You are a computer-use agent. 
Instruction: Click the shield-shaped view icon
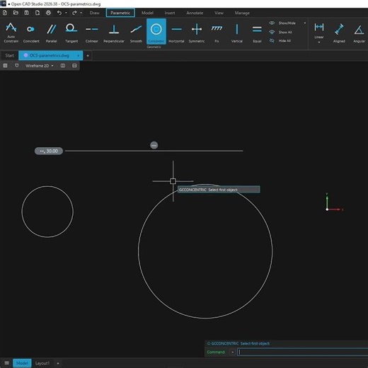click(16, 66)
